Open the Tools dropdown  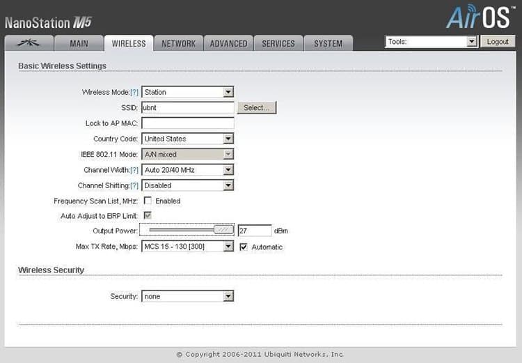432,42
